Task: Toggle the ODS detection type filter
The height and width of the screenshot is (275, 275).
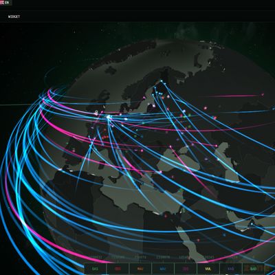Action: 118,269
